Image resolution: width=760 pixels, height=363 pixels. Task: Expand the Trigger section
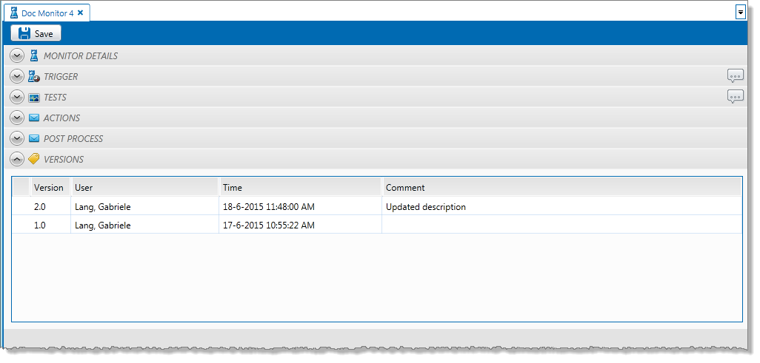17,77
